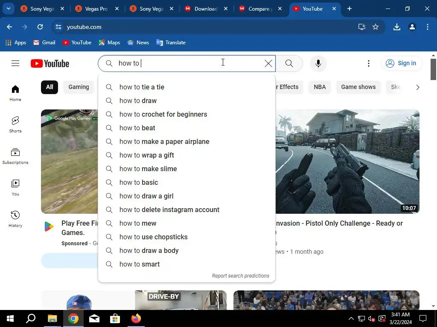437x327 pixels.
Task: Go to Home in the sidebar
Action: [15, 93]
